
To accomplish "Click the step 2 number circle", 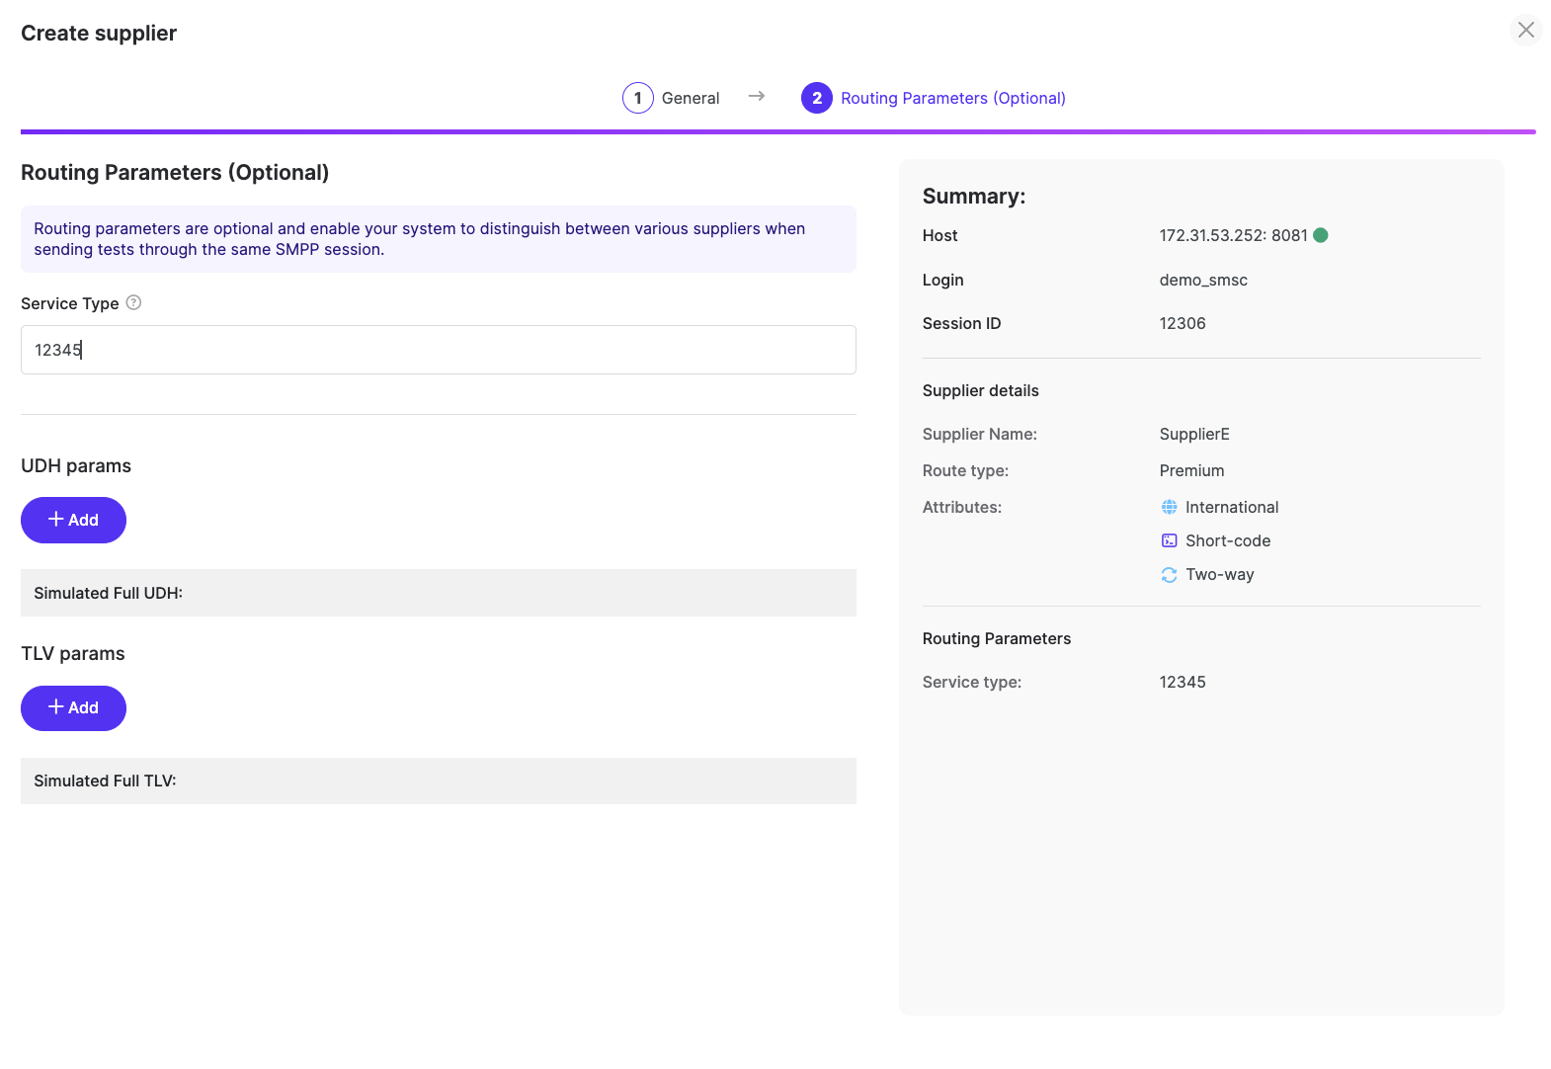I will [816, 98].
